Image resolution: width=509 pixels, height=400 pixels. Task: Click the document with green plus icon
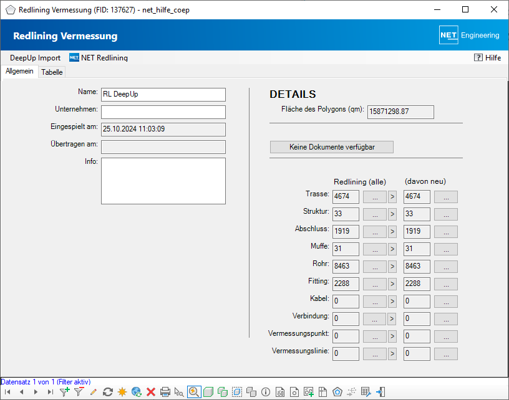[x=308, y=392]
